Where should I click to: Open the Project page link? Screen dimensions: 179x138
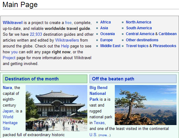[x=9, y=58]
